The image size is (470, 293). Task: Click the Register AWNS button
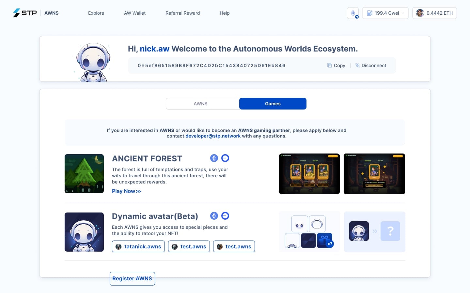(x=132, y=279)
